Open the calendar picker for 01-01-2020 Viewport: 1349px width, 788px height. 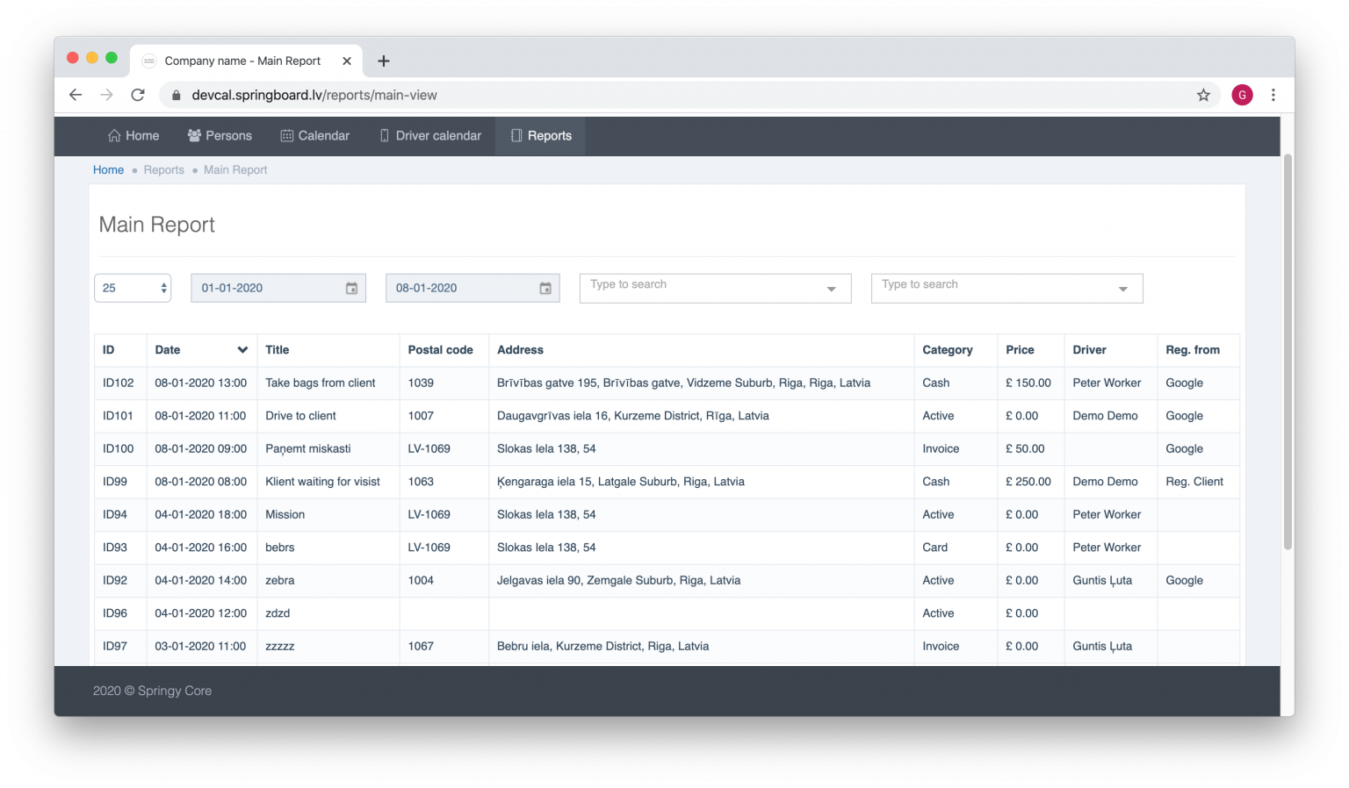tap(351, 288)
